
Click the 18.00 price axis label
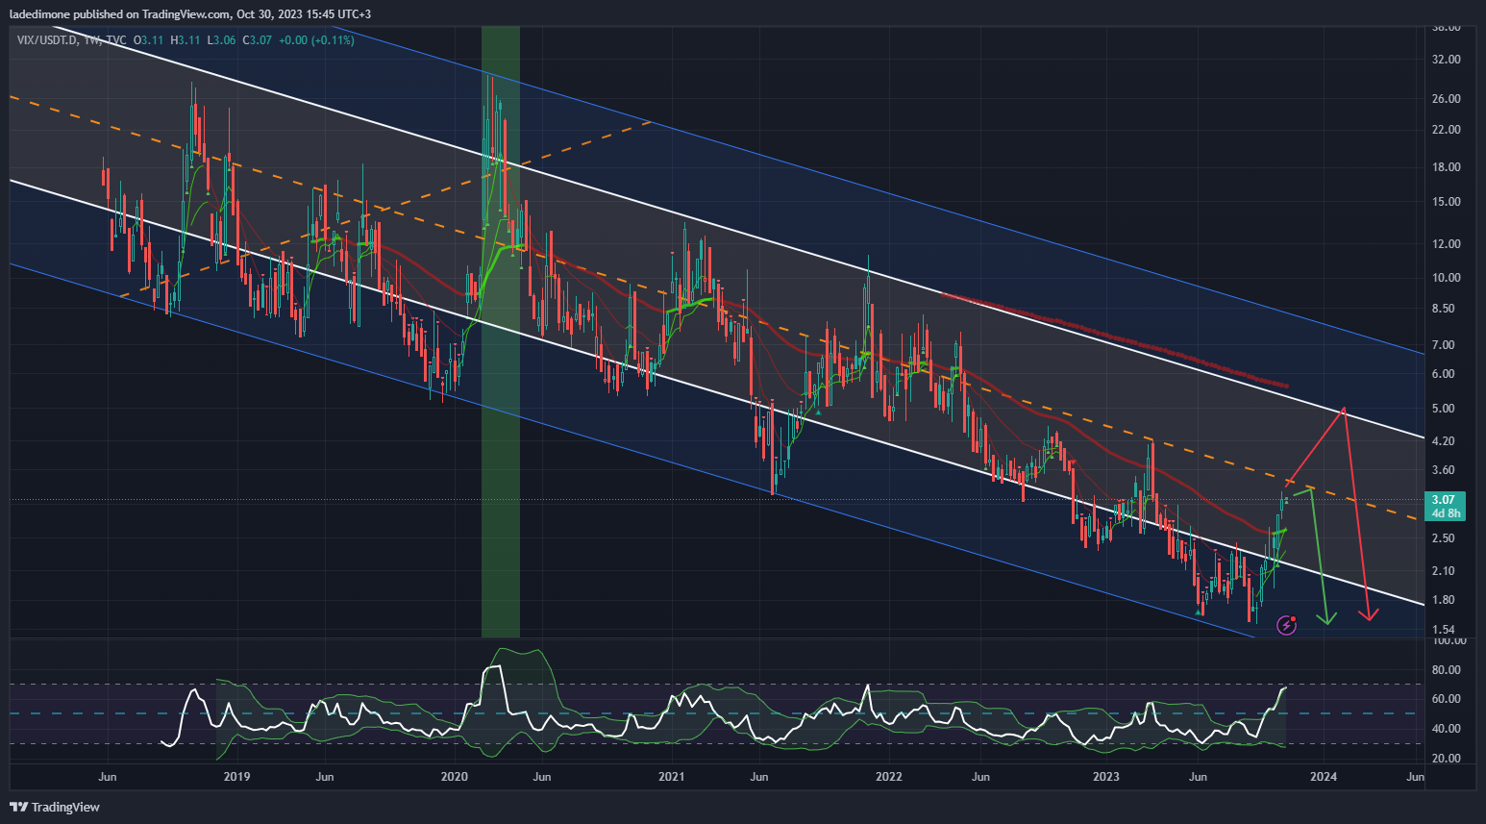tap(1446, 166)
